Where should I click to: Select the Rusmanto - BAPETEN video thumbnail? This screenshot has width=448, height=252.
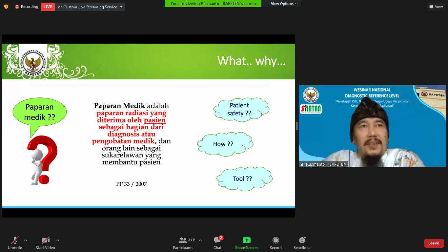click(x=372, y=126)
